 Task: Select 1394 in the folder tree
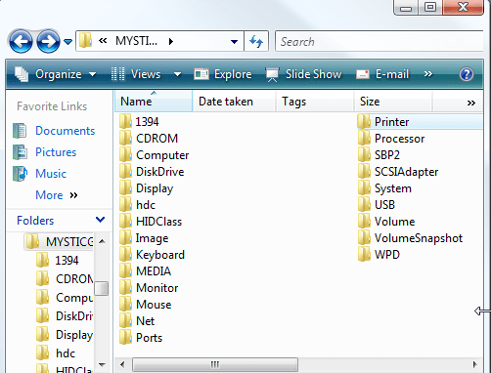coord(58,261)
